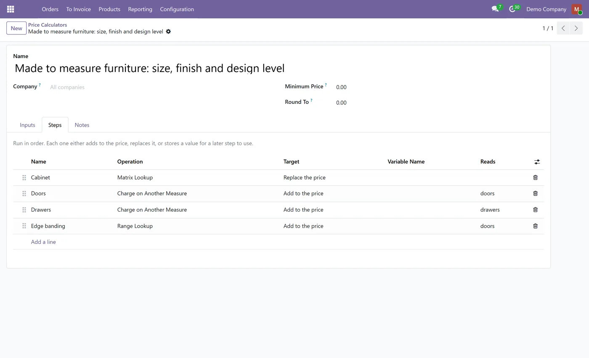Go to the previous record arrow

click(563, 28)
